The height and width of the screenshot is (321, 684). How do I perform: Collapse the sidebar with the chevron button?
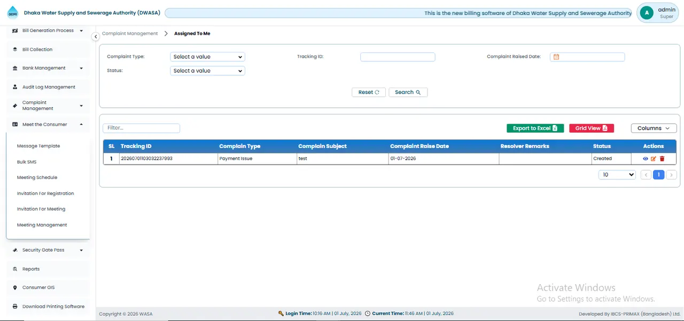(96, 36)
